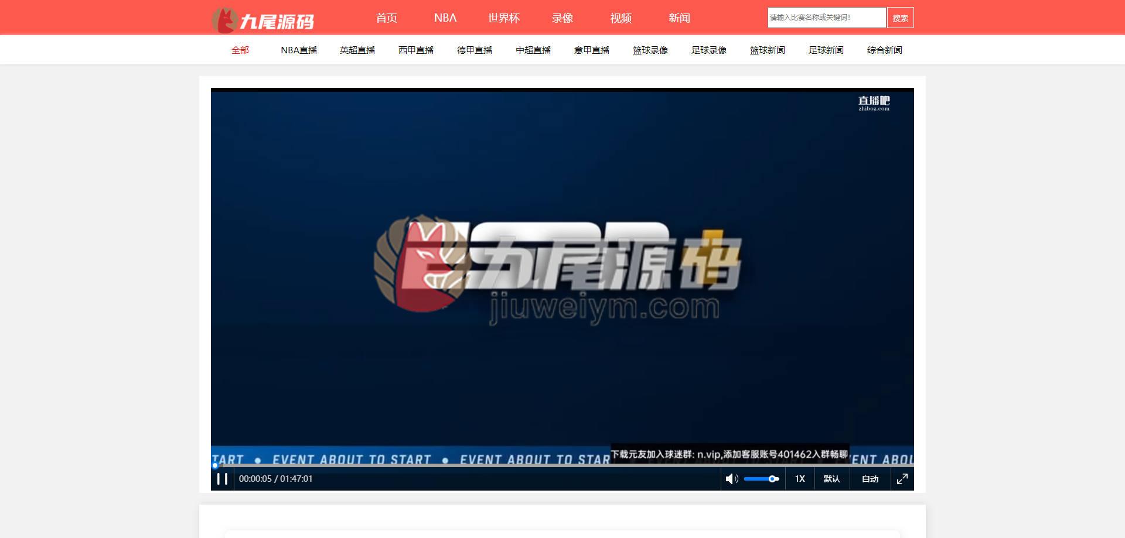
Task: Click the video playback area
Action: point(562,275)
